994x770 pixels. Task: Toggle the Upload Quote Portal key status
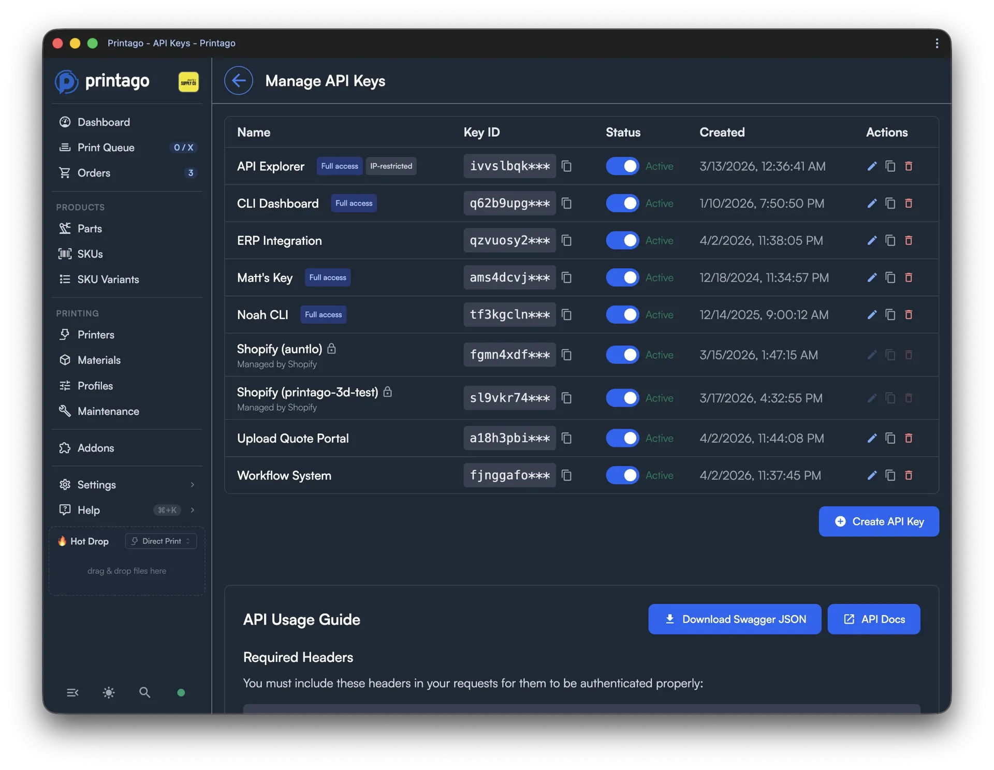click(x=622, y=438)
